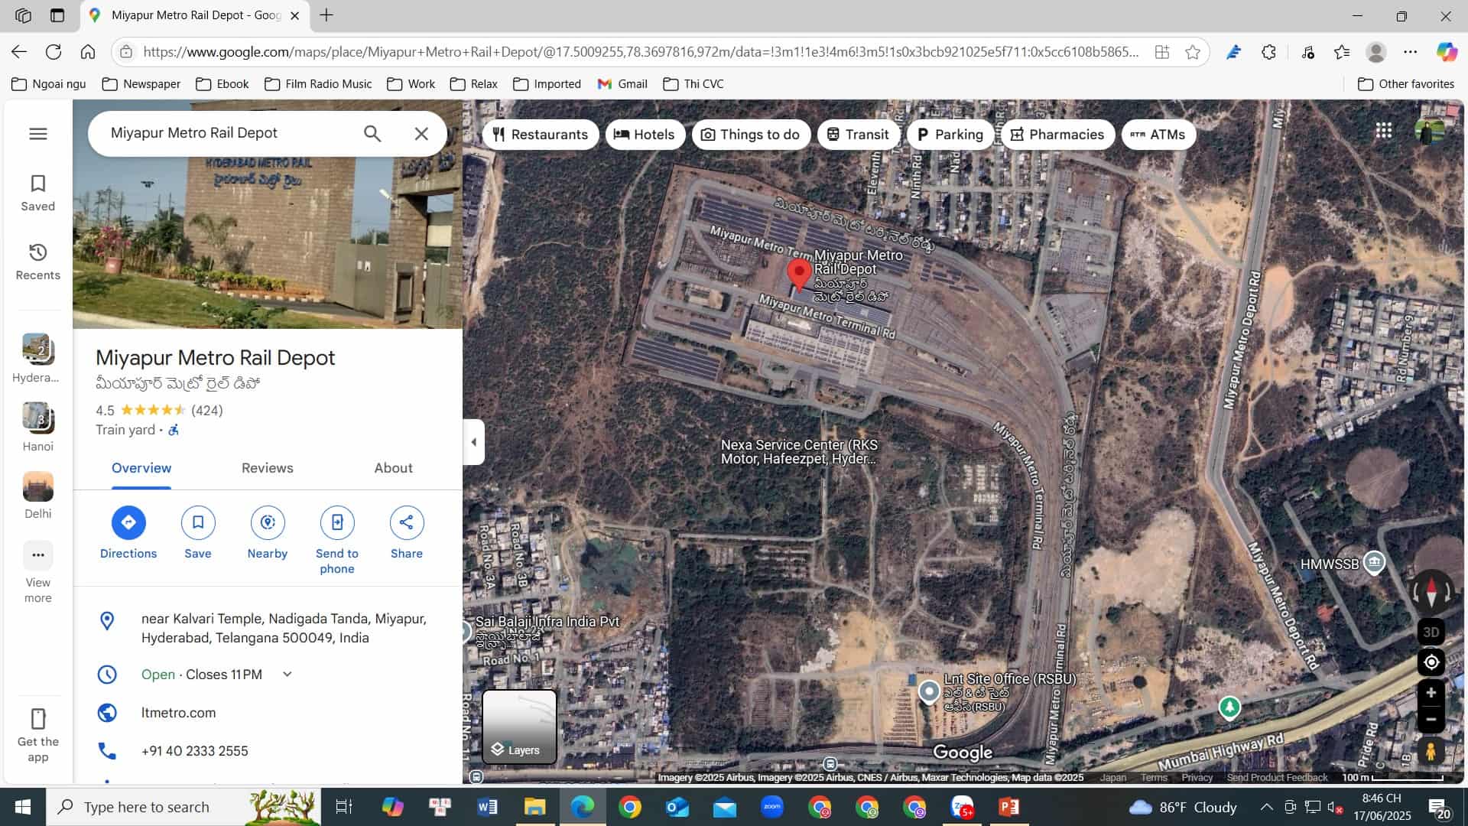Switch to the Reviews tab
This screenshot has height=826, width=1468.
268,468
